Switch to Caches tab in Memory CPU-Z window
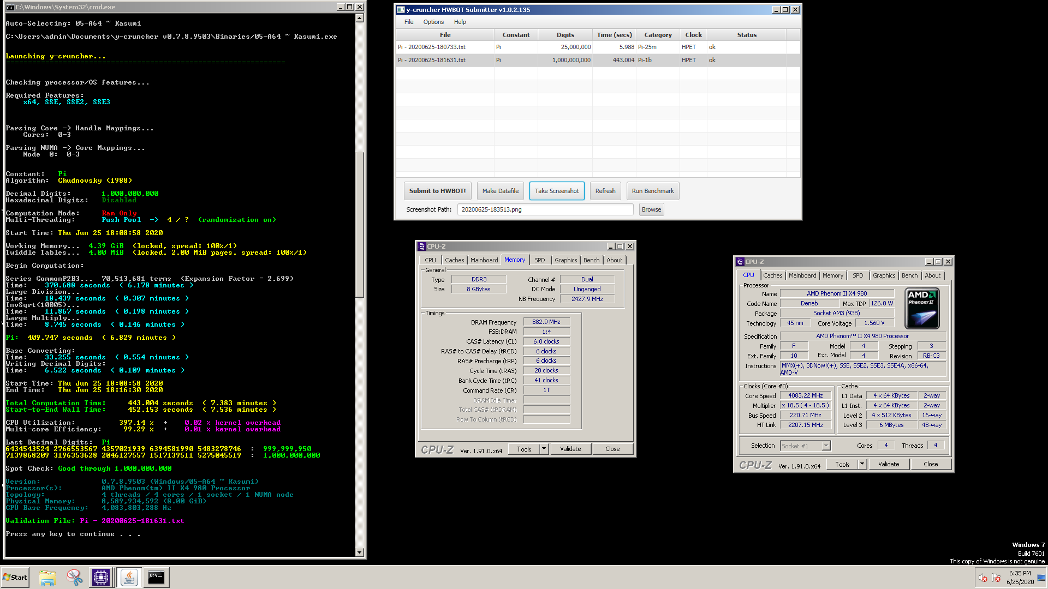Image resolution: width=1048 pixels, height=589 pixels. [454, 260]
